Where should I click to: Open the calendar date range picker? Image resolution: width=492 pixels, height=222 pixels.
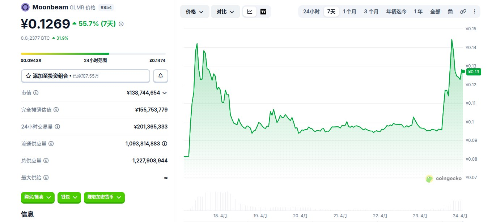[x=450, y=12]
